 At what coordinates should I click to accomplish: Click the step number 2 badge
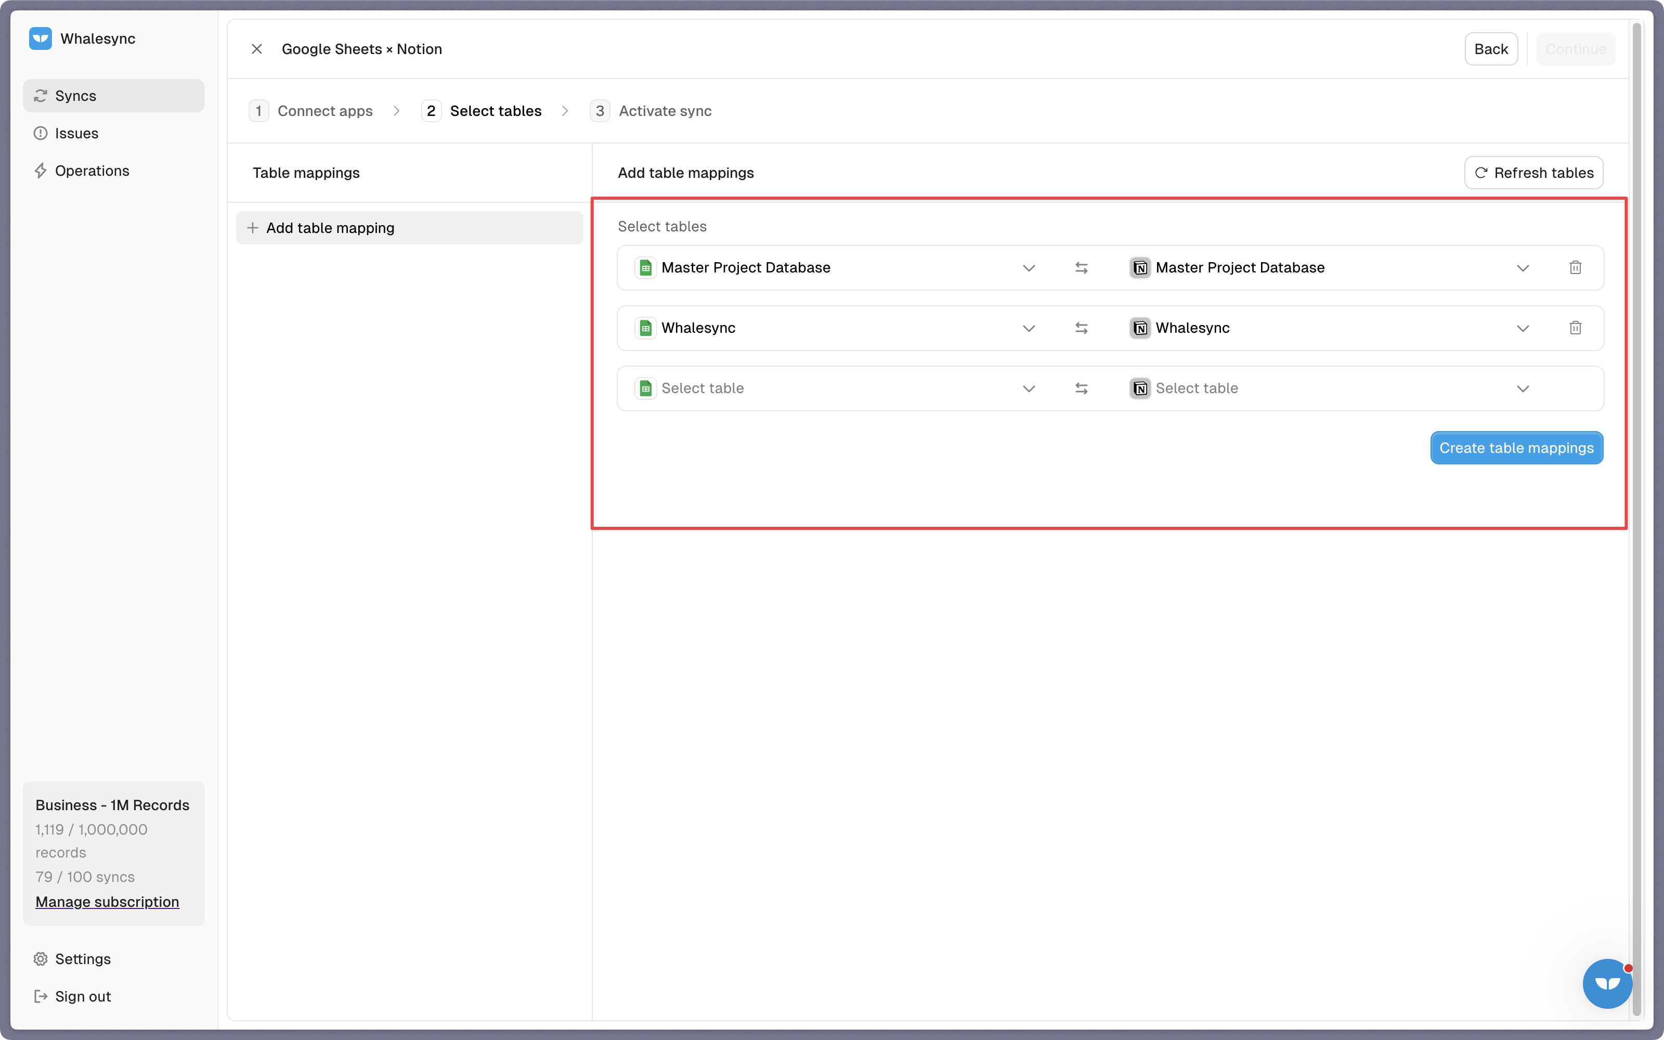tap(431, 111)
